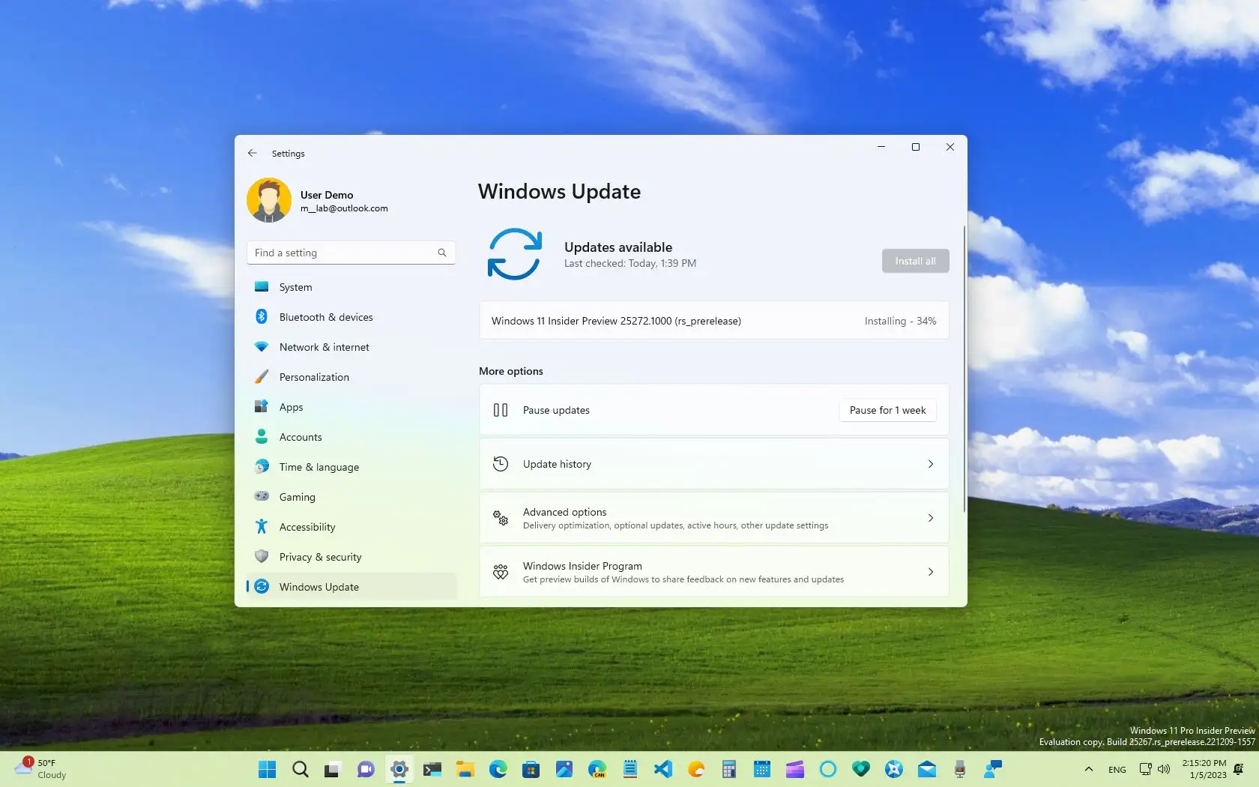Click the Install all button
The width and height of the screenshot is (1259, 787).
coord(914,260)
